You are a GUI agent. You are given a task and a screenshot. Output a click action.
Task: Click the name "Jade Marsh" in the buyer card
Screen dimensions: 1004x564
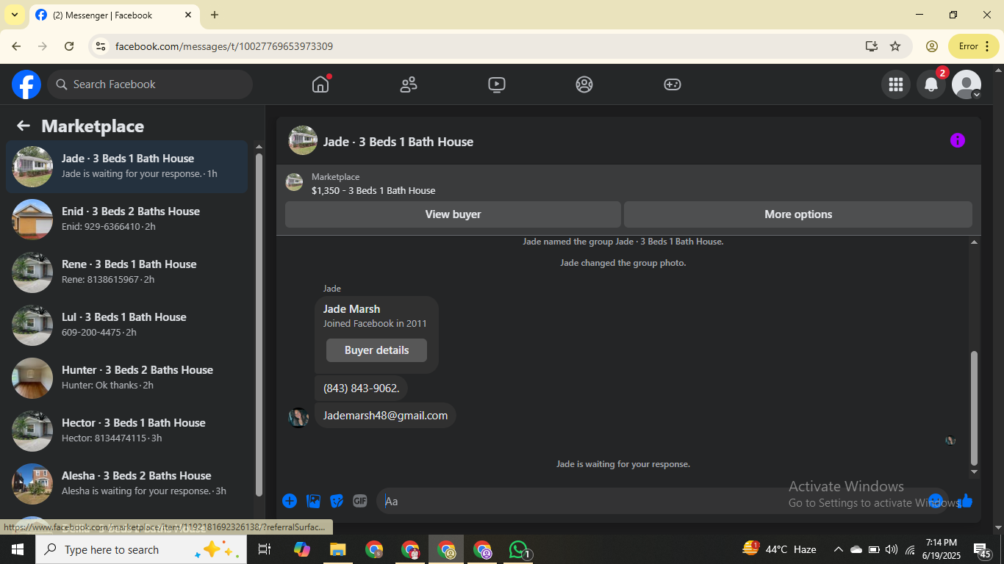[351, 309]
